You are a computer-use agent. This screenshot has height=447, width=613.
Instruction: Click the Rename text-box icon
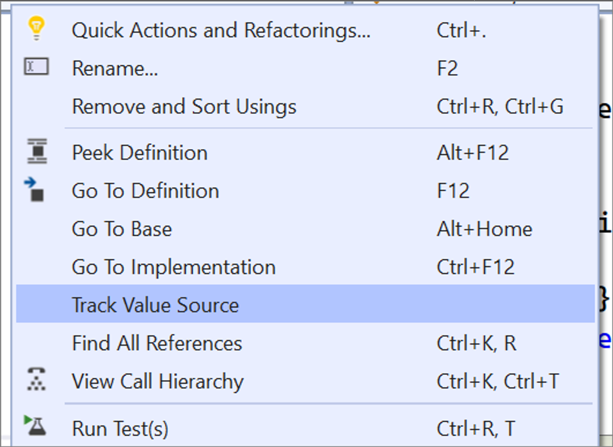click(36, 67)
